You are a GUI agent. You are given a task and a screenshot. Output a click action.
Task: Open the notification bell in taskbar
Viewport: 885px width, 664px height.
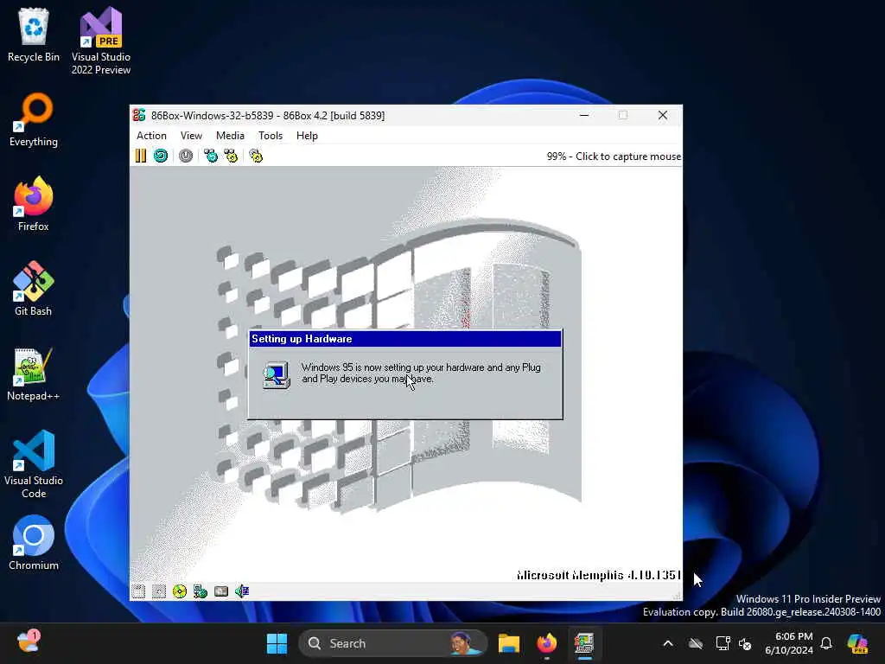click(x=826, y=643)
